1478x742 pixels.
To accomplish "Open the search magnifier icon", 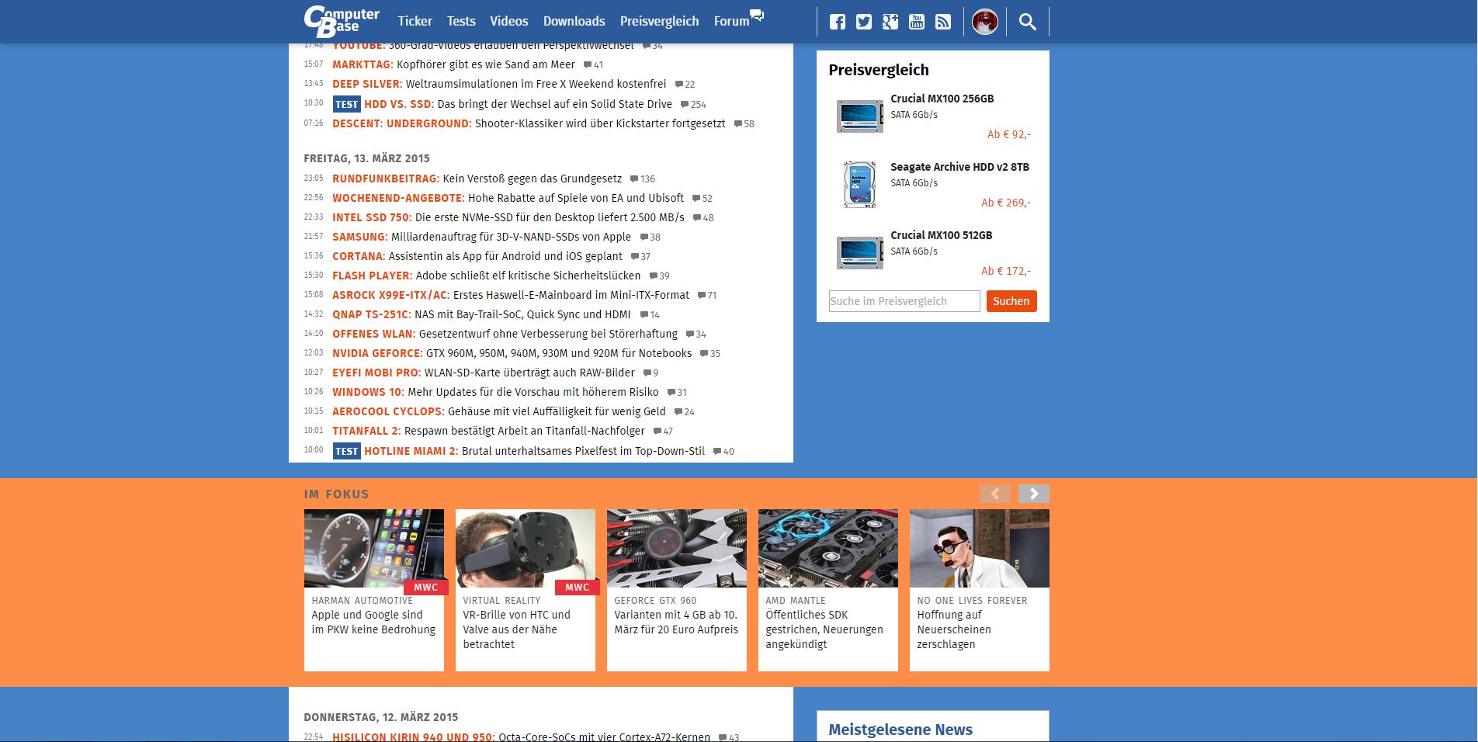I will pos(1028,22).
